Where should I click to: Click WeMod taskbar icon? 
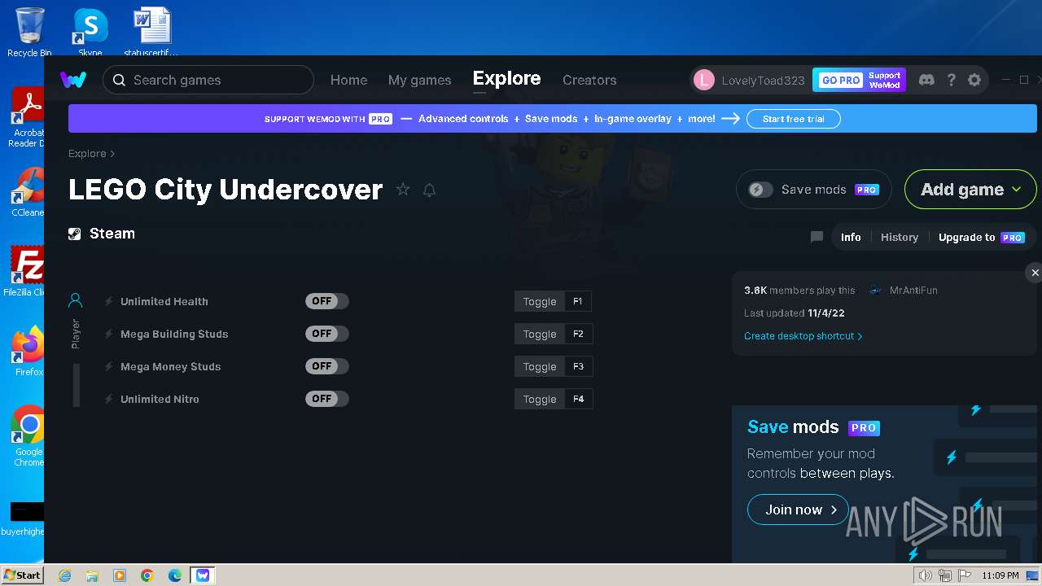pyautogui.click(x=202, y=575)
